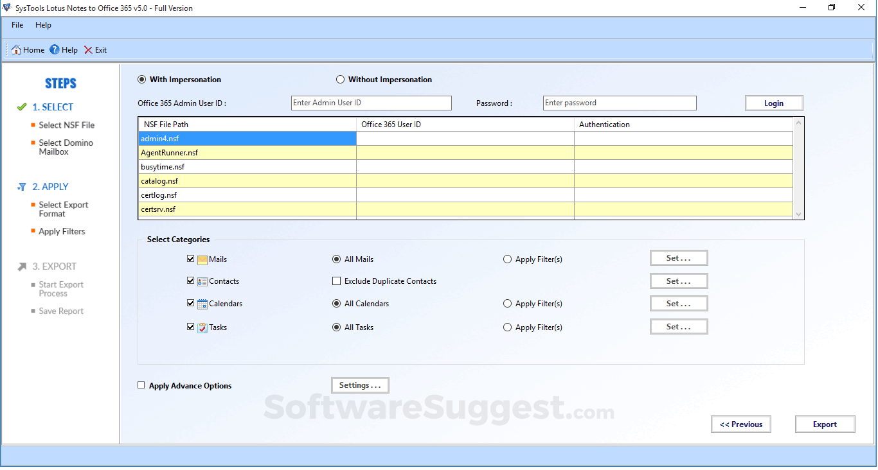Click the Office 365 User ID cell for admin4.nsf

[465, 139]
